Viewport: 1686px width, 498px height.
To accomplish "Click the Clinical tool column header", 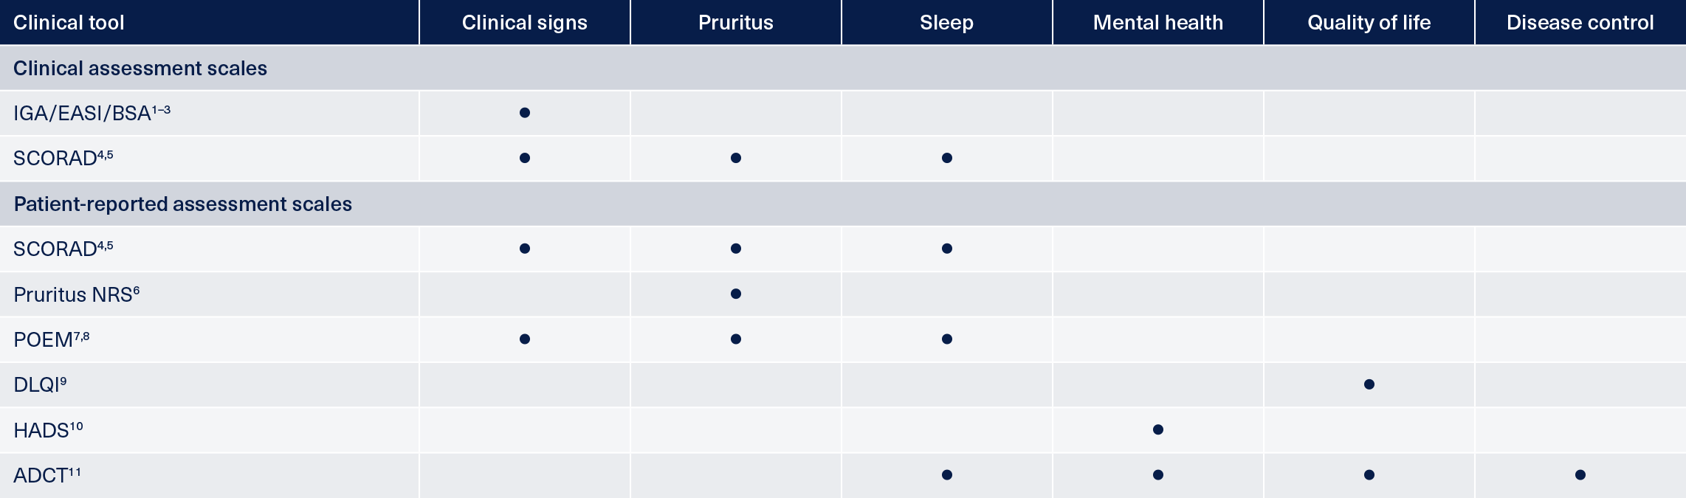I will [x=69, y=23].
